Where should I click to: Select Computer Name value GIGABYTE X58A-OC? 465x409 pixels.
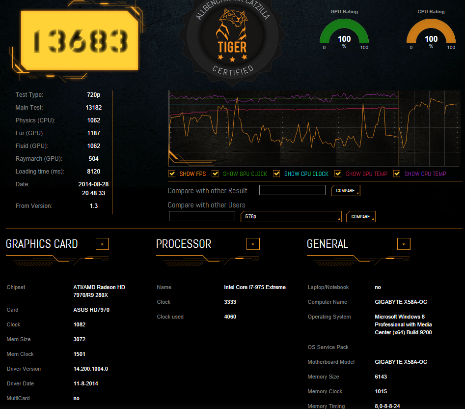pos(401,302)
